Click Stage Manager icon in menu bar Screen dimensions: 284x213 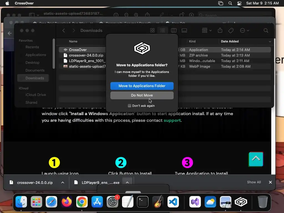point(220,3)
